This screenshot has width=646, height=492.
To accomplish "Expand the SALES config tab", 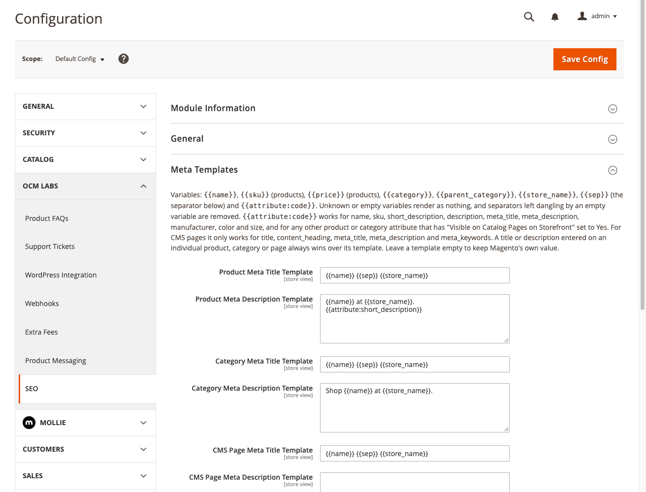I will coord(85,476).
